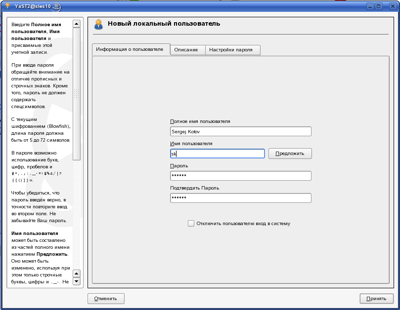Maximize the YaST2 window
Image resolution: width=400 pixels, height=310 pixels.
[379, 6]
